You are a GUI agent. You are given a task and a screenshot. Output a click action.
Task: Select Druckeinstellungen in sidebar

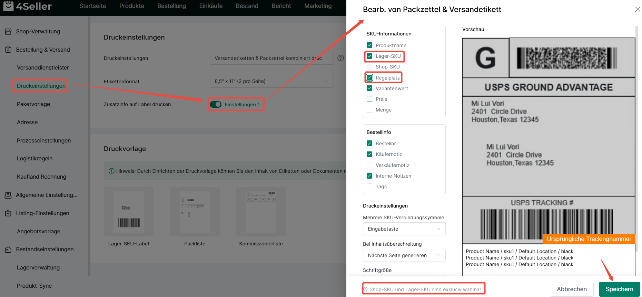pyautogui.click(x=41, y=86)
